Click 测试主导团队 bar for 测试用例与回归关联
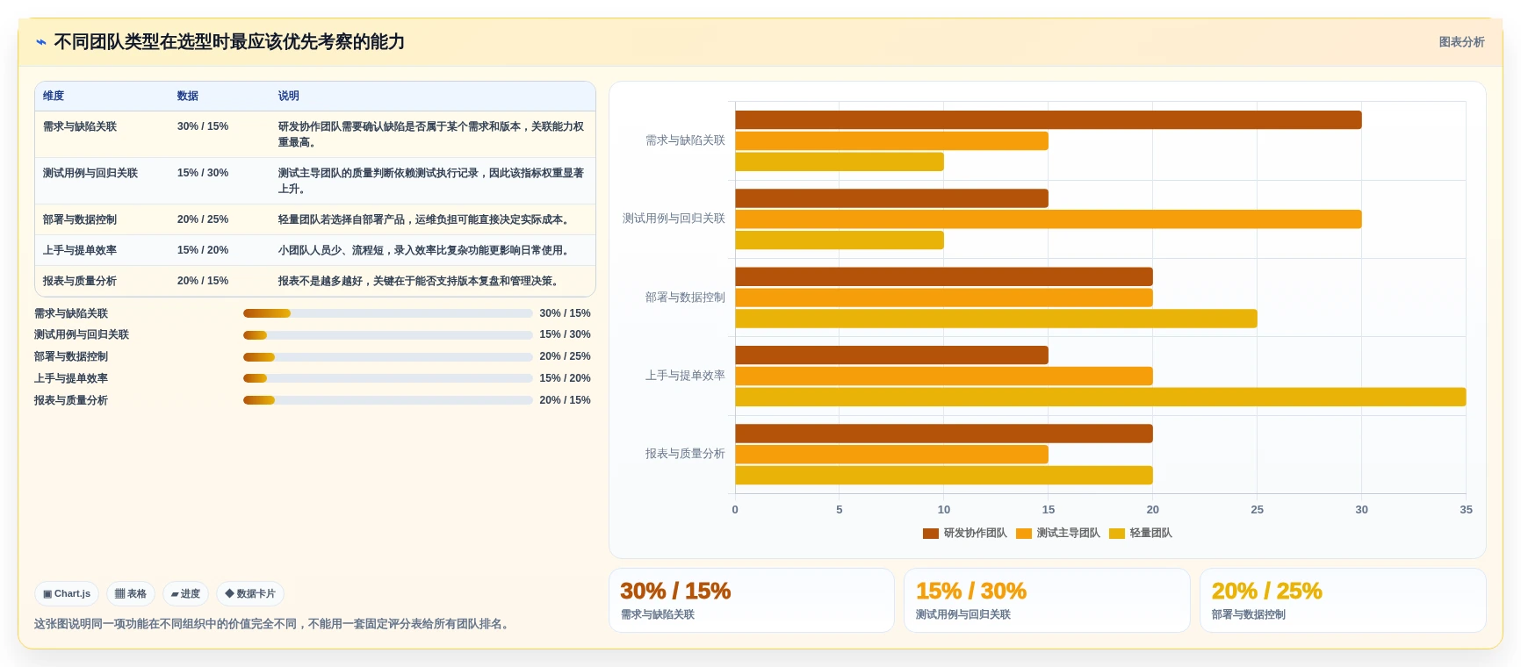The width and height of the screenshot is (1521, 667). pyautogui.click(x=1049, y=219)
